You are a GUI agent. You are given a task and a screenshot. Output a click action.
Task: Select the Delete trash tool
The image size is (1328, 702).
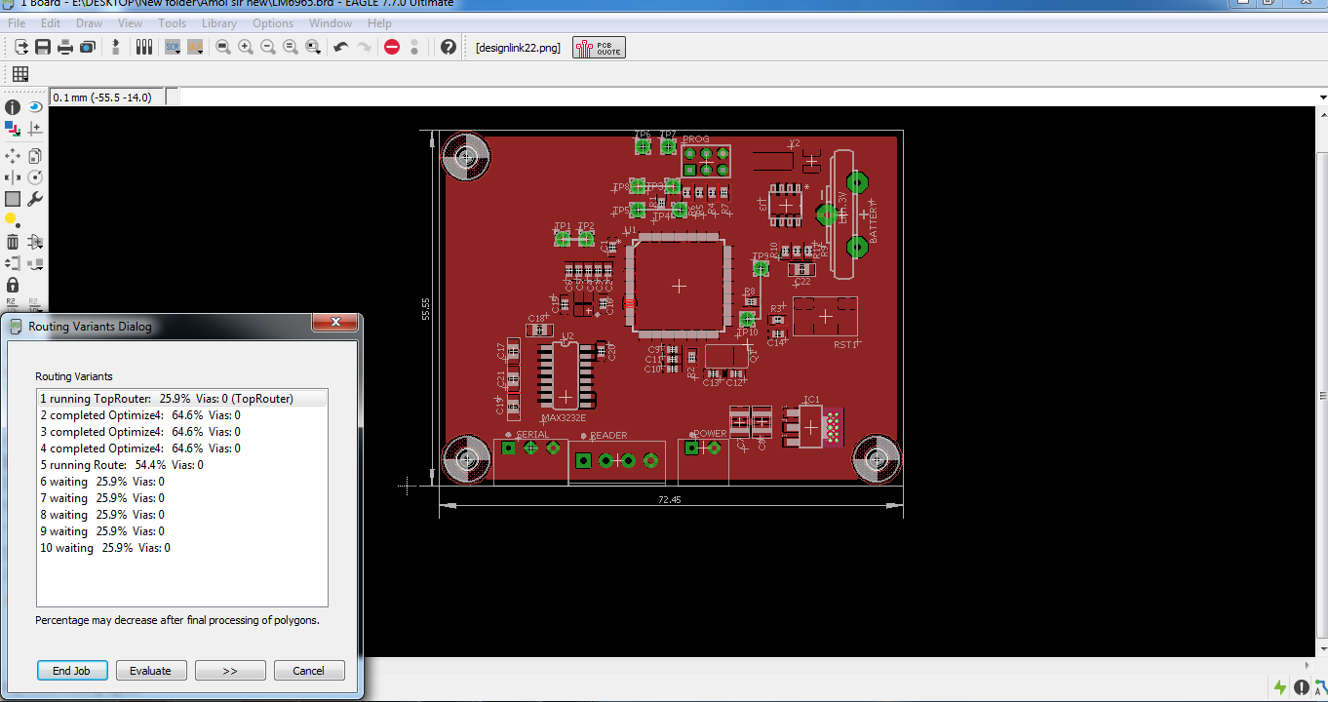13,242
